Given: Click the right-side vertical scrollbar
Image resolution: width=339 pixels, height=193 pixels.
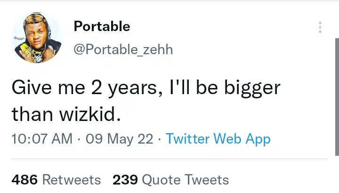Looking at the screenshot, I should point(336,94).
